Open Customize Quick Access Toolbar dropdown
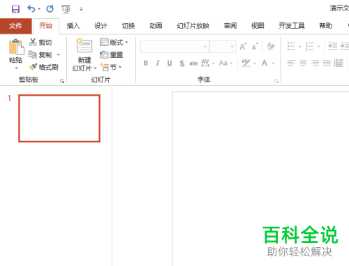349x266 pixels. pos(81,9)
